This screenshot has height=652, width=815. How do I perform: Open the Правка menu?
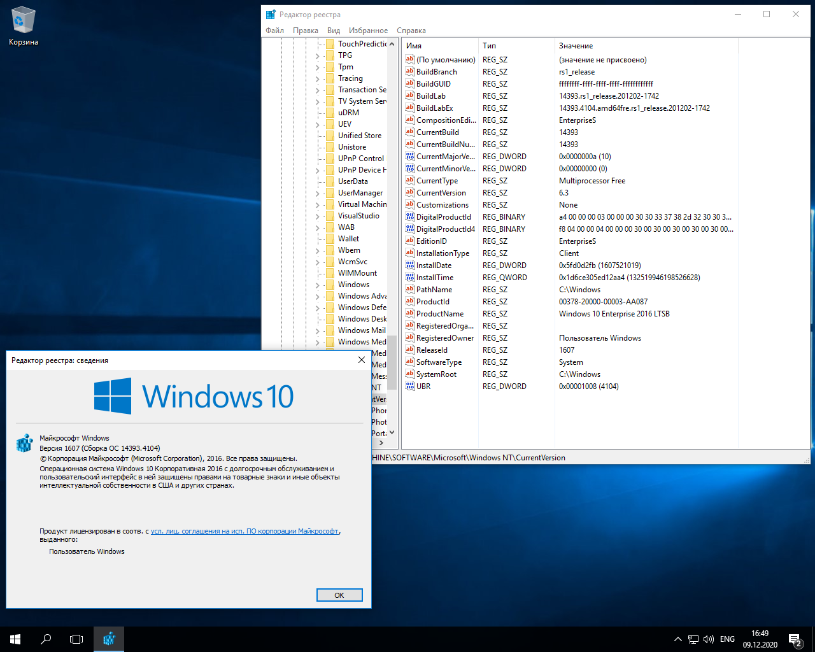pyautogui.click(x=306, y=30)
